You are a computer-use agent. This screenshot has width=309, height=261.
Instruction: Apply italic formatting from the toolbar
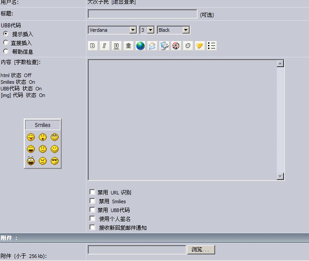104,46
